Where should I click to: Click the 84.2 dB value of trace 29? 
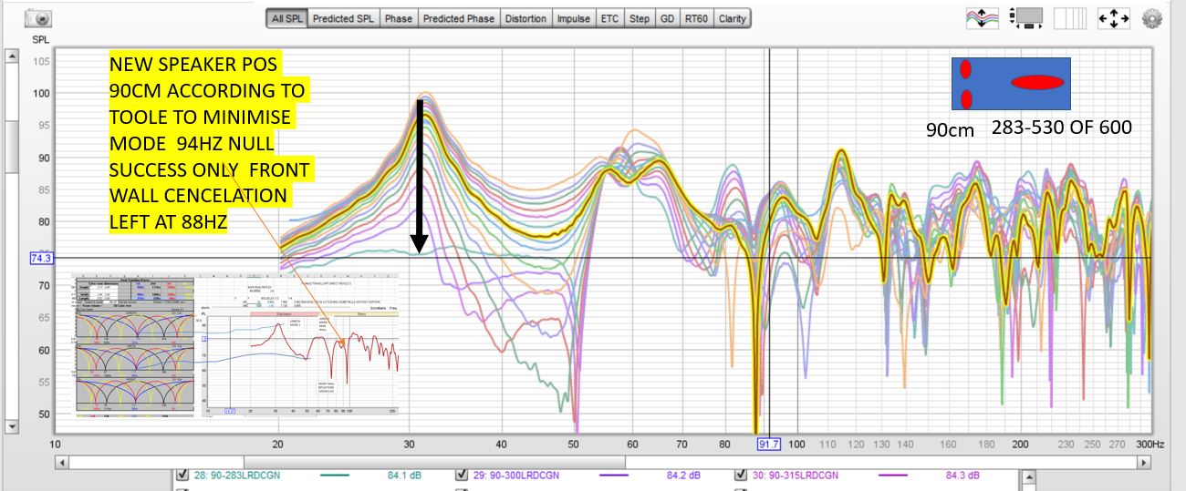coord(683,476)
